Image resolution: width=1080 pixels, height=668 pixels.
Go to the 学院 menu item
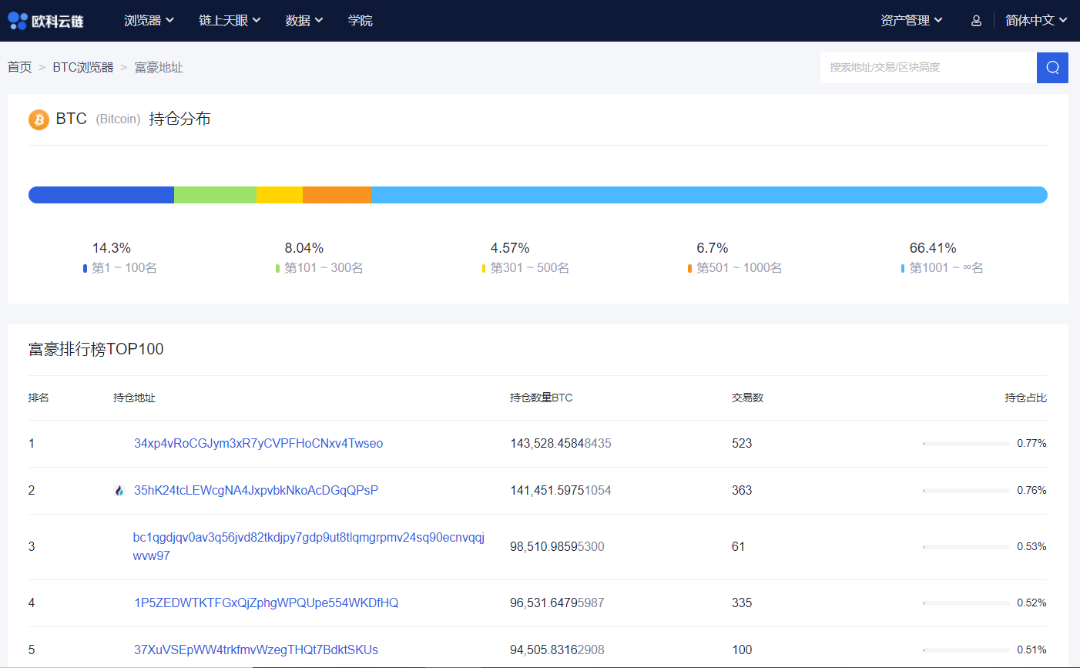(360, 21)
